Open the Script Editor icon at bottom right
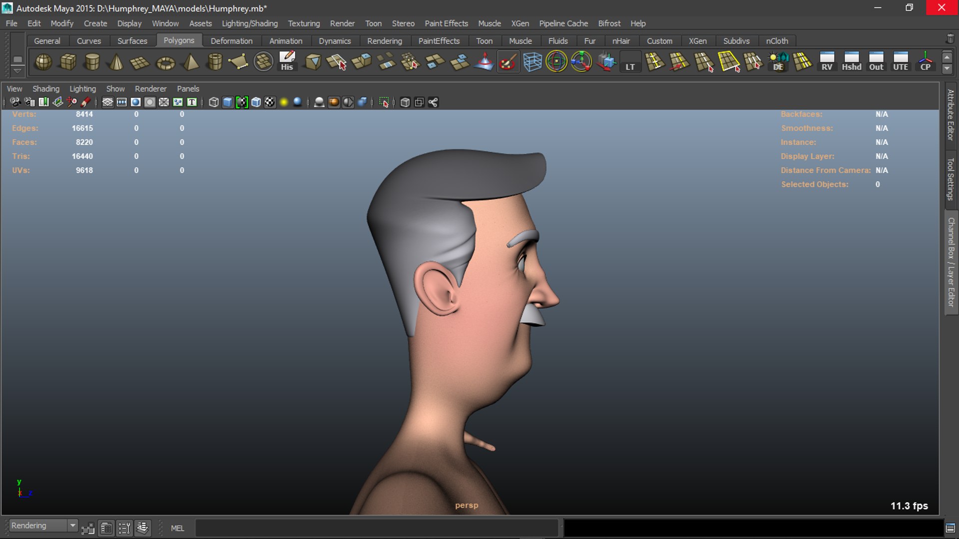The height and width of the screenshot is (539, 959). (x=950, y=528)
